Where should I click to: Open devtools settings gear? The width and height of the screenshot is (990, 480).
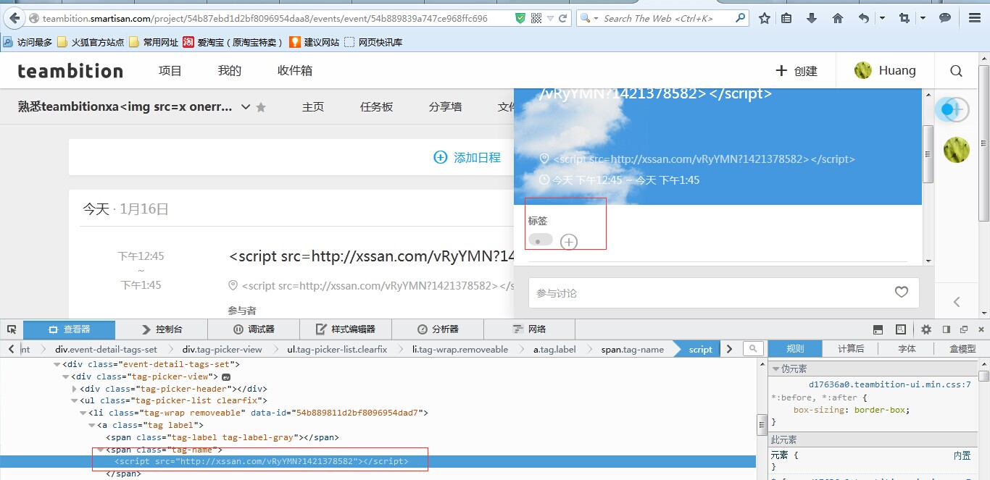925,329
